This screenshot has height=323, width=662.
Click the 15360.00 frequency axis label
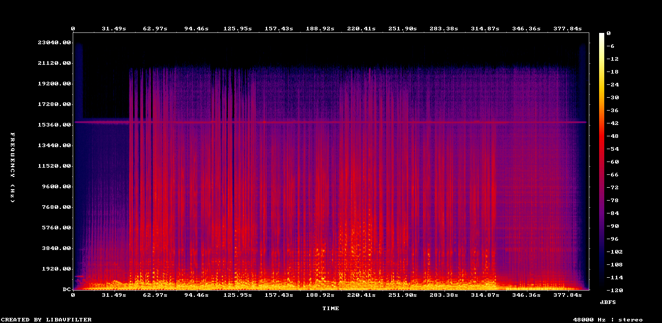point(54,125)
